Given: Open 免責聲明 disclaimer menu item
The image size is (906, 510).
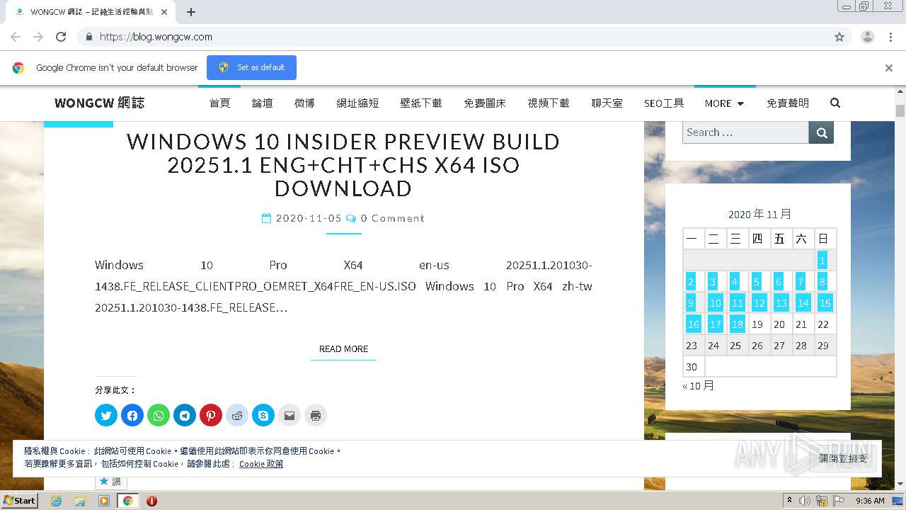Looking at the screenshot, I should [788, 103].
